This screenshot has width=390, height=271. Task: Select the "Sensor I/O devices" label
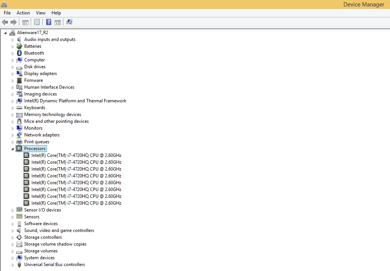pos(42,210)
